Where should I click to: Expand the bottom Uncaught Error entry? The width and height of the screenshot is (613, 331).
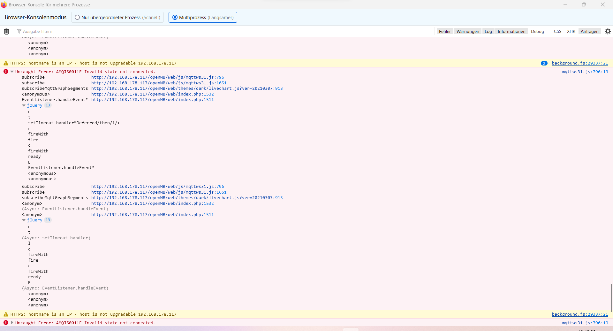coord(12,323)
